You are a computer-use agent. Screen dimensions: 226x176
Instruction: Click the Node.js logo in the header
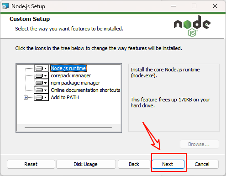coord(192,26)
